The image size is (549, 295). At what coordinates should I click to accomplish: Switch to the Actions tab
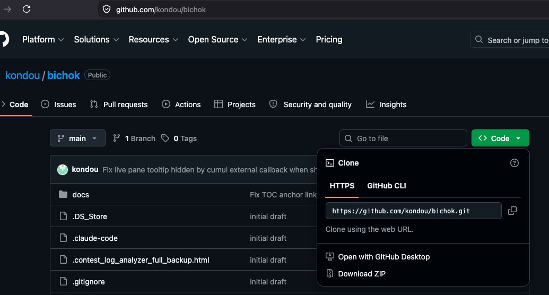[x=181, y=105]
